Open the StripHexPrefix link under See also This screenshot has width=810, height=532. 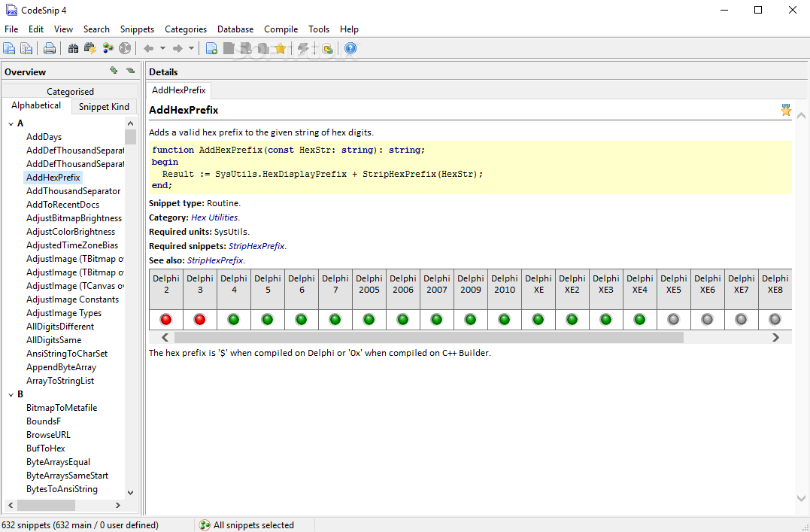215,260
